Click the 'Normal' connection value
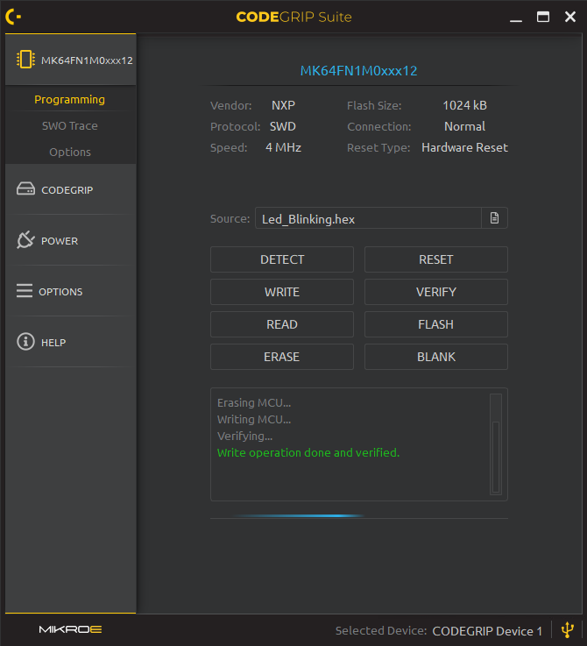The height and width of the screenshot is (646, 587). [x=464, y=126]
